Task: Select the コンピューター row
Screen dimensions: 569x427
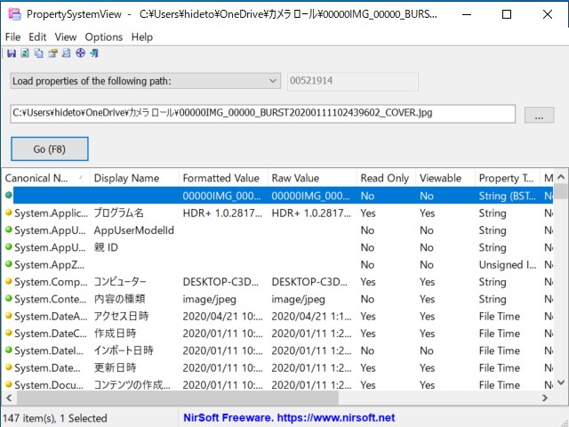Action: click(278, 282)
